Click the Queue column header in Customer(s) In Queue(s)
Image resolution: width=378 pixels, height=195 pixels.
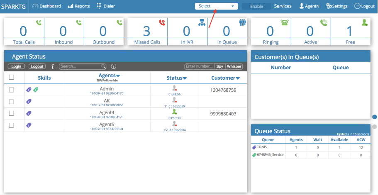point(341,68)
